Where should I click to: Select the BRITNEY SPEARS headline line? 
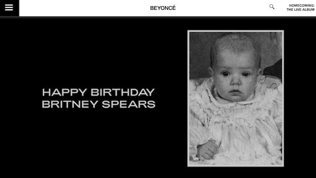click(x=98, y=104)
